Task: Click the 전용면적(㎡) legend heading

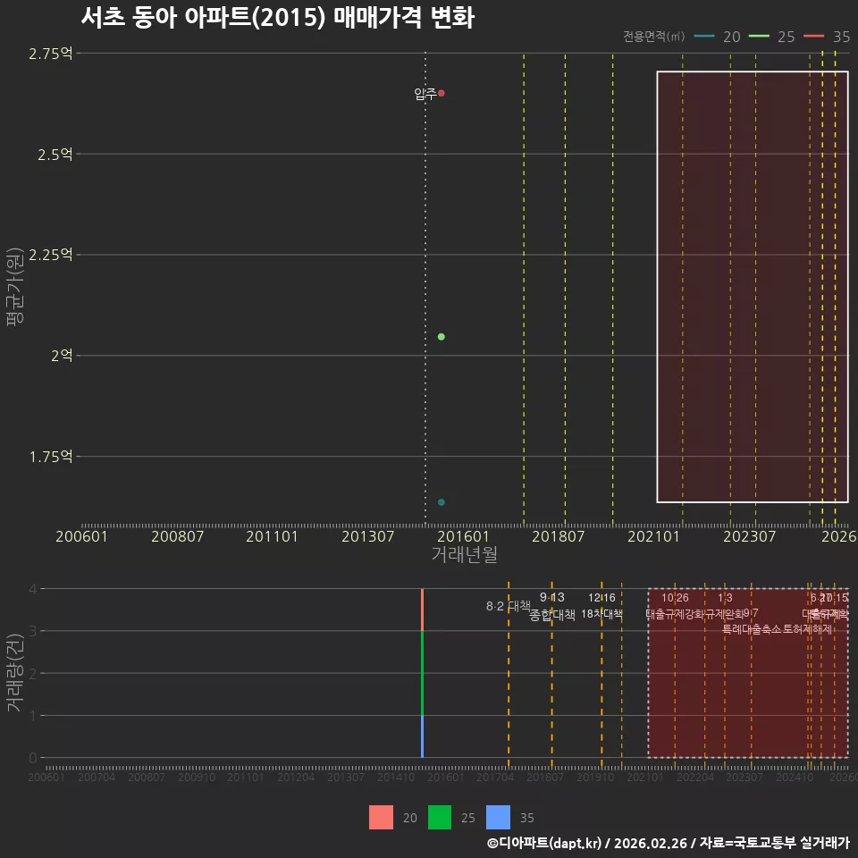Action: click(x=654, y=36)
